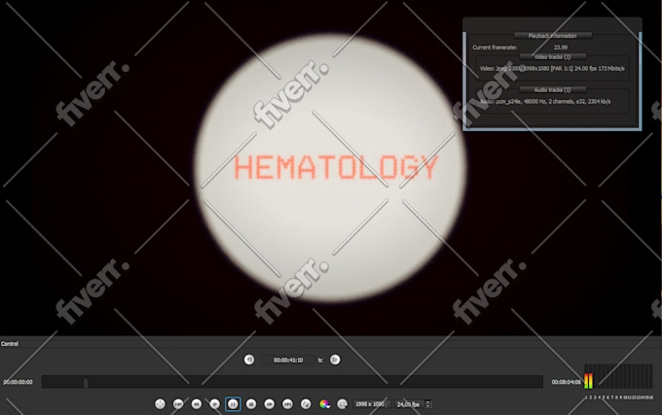Click the Video tracks (1) header

coord(553,57)
